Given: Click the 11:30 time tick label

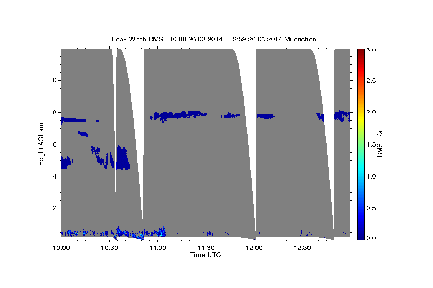Looking at the screenshot, I should (205, 248).
